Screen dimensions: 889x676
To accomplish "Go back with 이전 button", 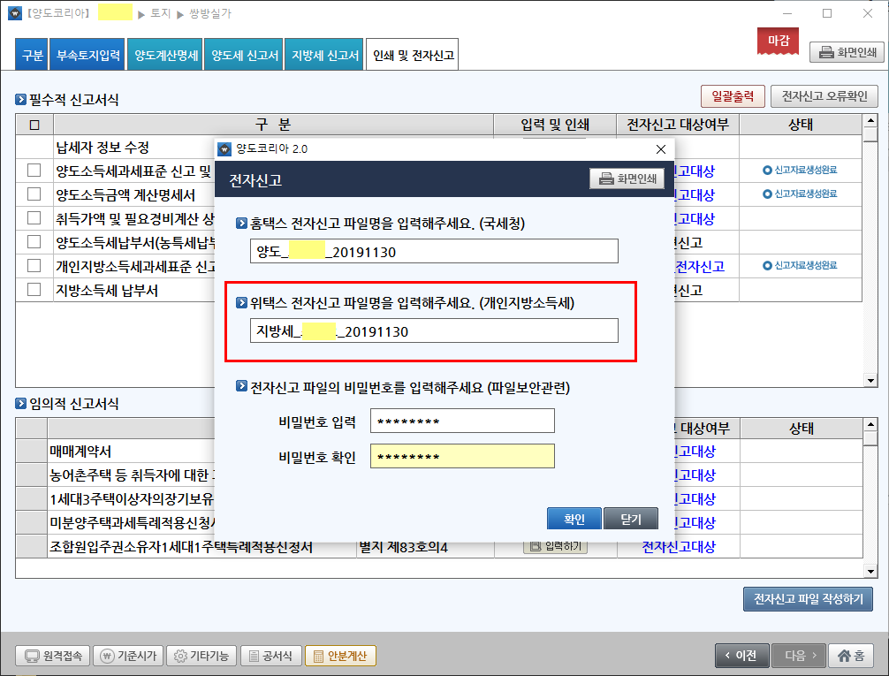I will click(x=741, y=656).
